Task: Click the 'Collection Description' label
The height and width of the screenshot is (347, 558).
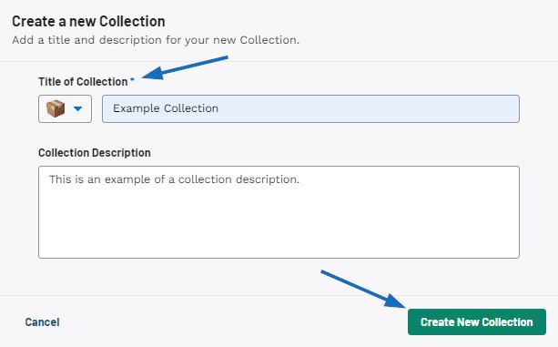Action: click(x=95, y=153)
